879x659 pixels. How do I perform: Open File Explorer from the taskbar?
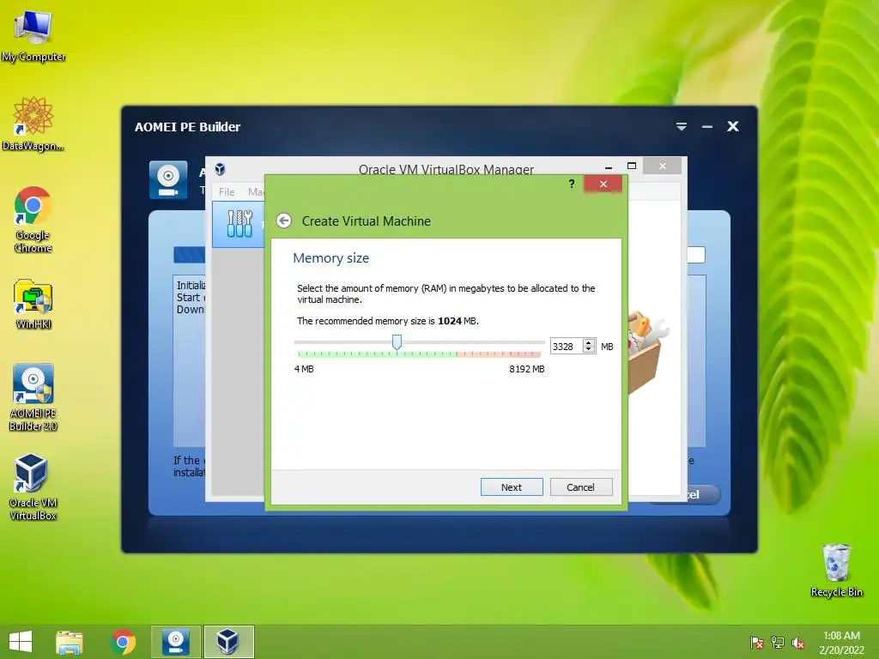70,642
